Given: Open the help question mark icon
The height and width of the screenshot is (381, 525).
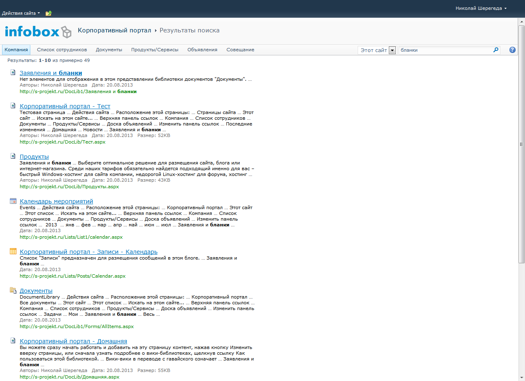Looking at the screenshot, I should click(512, 50).
